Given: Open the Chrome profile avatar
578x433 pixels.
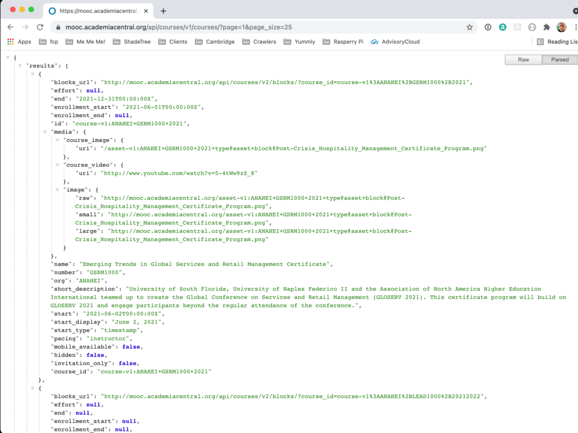Looking at the screenshot, I should 561,27.
